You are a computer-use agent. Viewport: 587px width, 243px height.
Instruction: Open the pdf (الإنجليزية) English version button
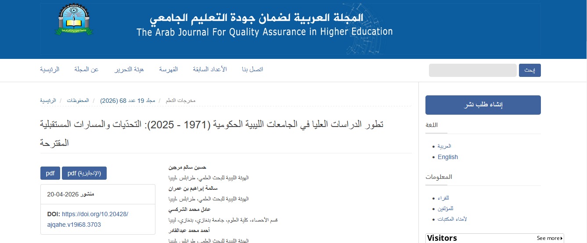[84, 173]
